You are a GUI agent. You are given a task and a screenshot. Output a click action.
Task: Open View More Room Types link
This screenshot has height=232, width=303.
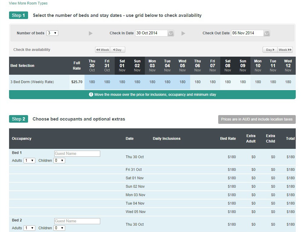pyautogui.click(x=28, y=3)
